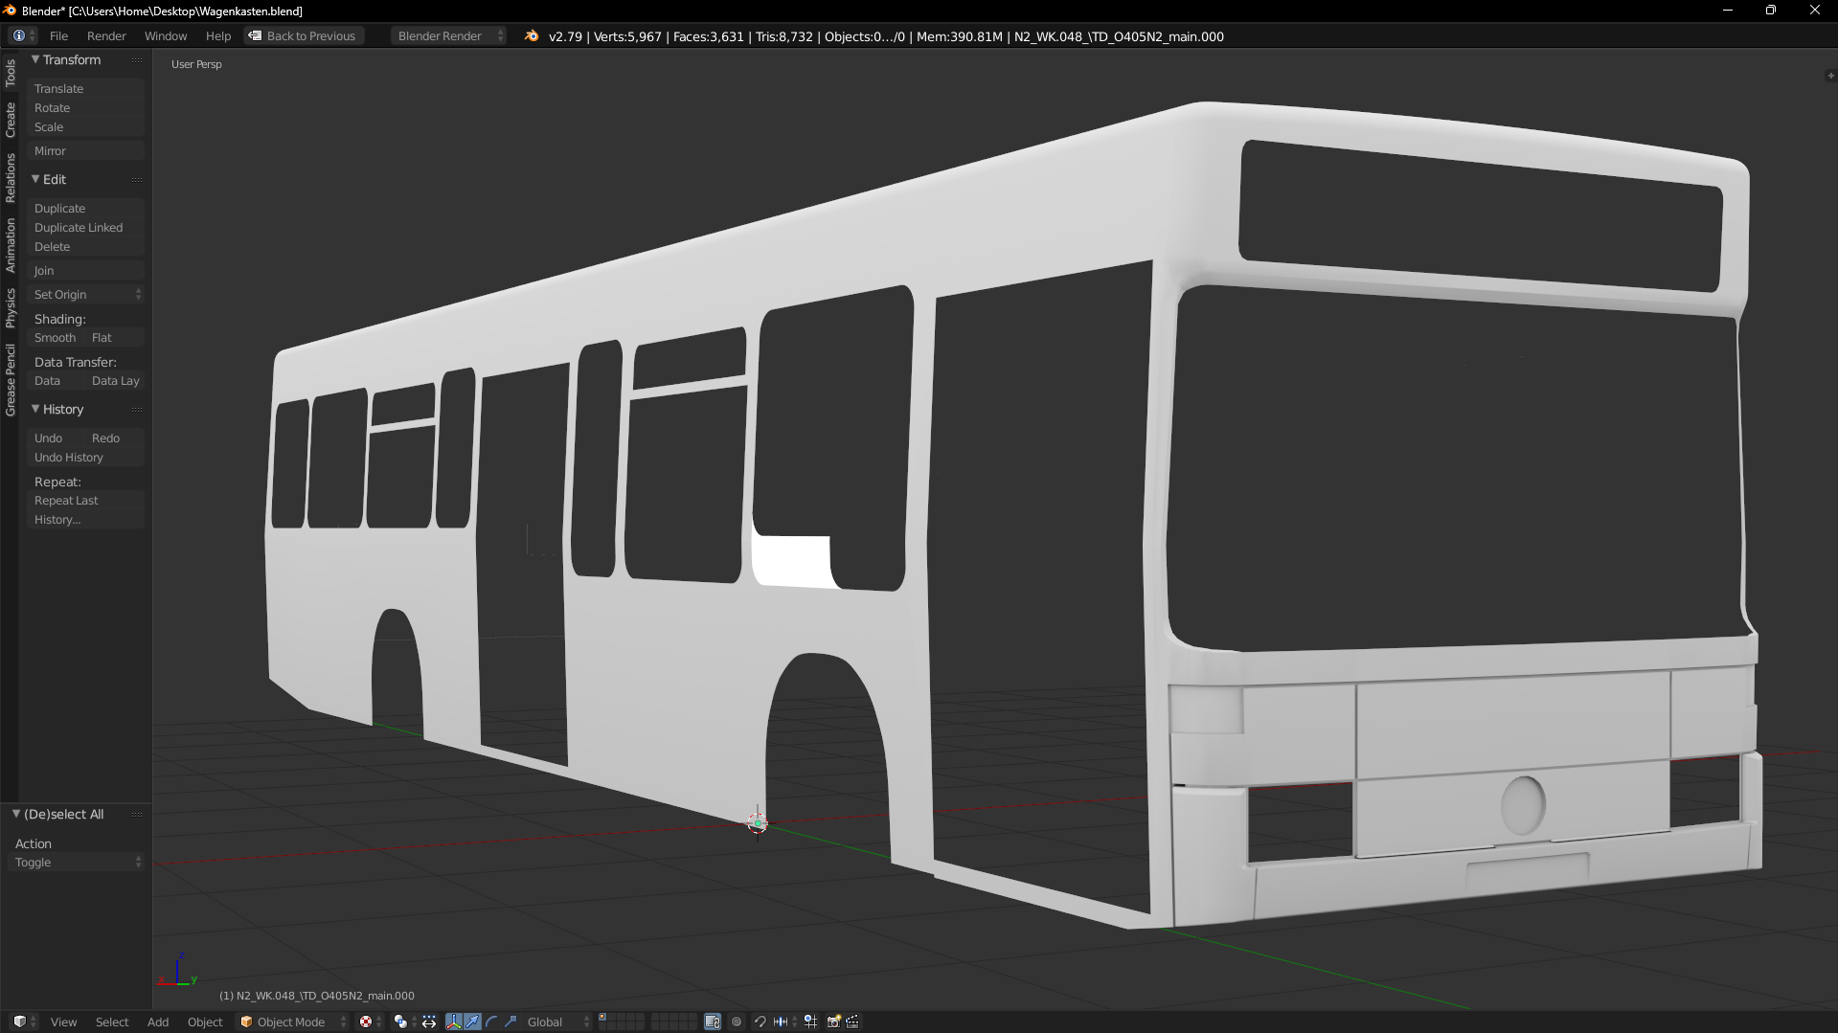Switch to the Create tab
This screenshot has height=1033, width=1838.
[11, 120]
